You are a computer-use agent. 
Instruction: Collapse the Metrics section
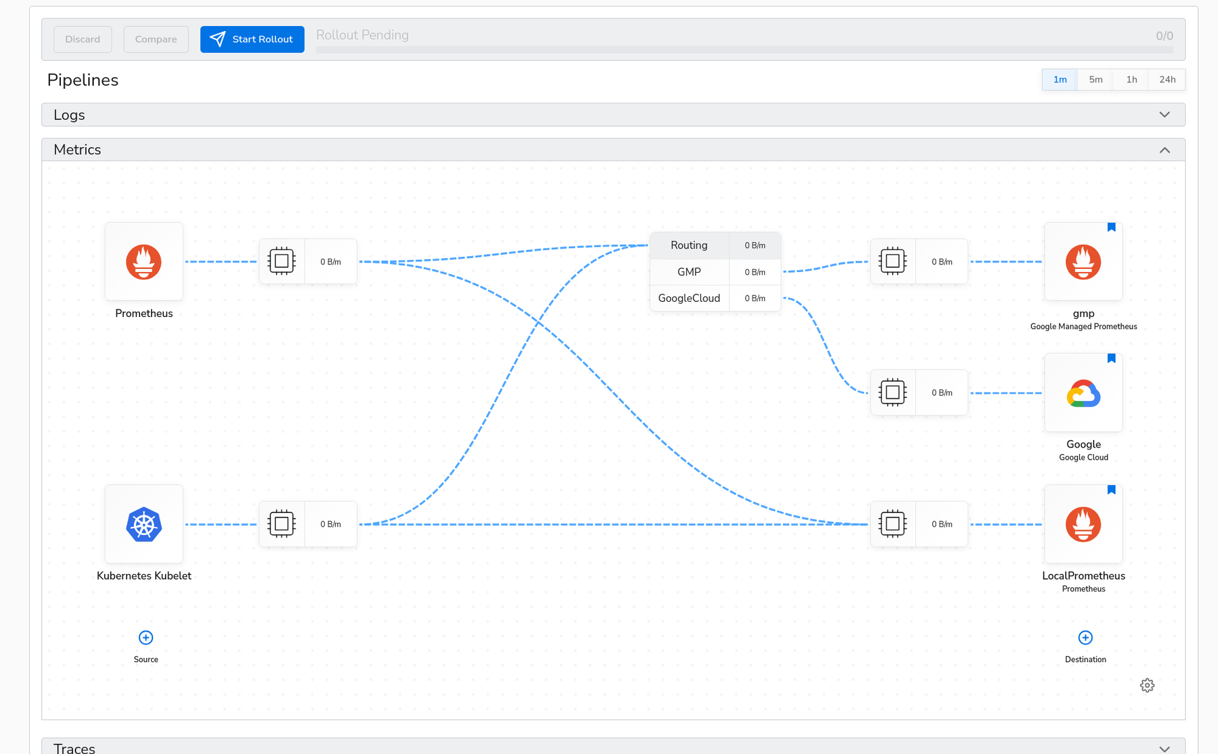point(613,150)
